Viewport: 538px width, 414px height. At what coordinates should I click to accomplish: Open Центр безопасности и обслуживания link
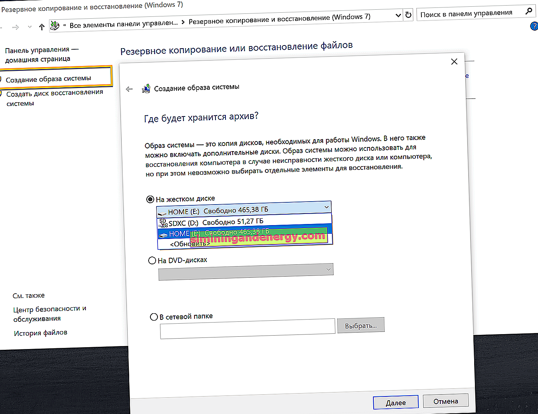pyautogui.click(x=50, y=314)
